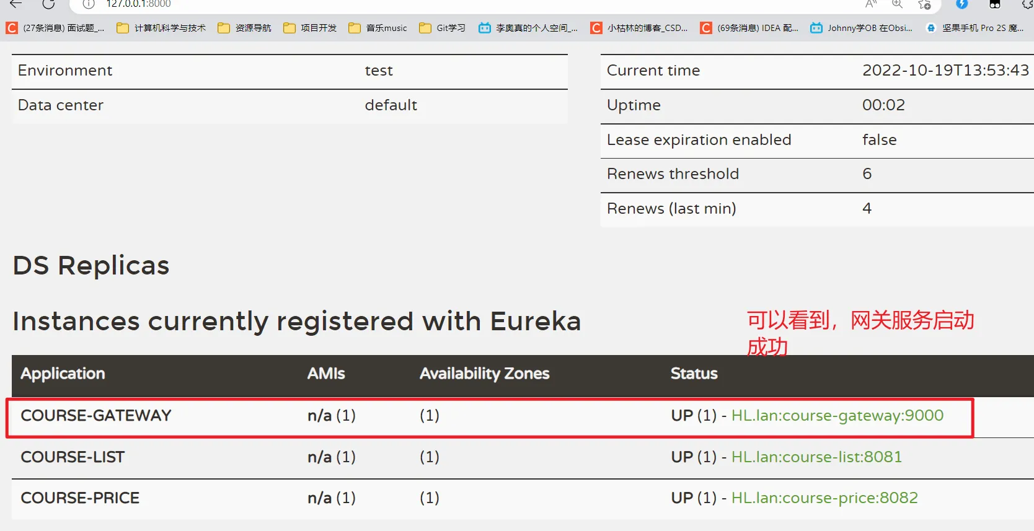Open the HL.lan:course-price:8082 instance link
This screenshot has height=531, width=1034.
pyautogui.click(x=824, y=498)
